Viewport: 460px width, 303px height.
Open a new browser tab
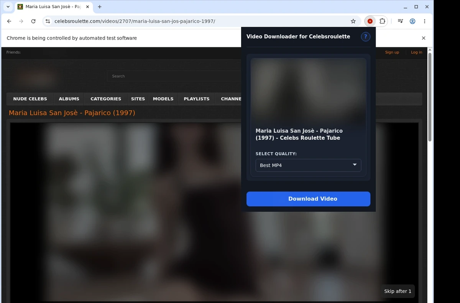pyautogui.click(x=100, y=7)
